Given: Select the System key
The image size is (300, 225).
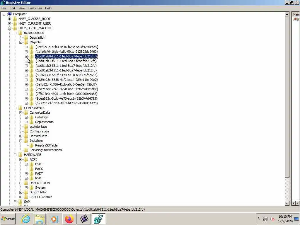Looking at the screenshot, I should tap(40, 187).
